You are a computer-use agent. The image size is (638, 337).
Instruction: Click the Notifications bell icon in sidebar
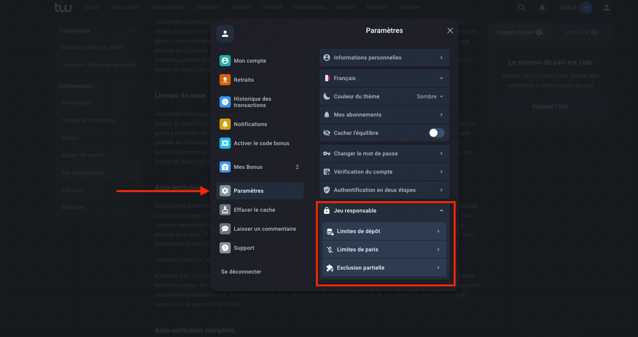click(225, 124)
